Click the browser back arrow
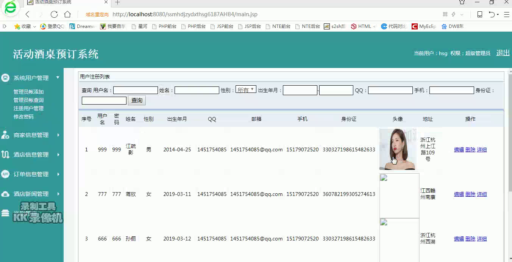The height and width of the screenshot is (262, 512). click(27, 14)
